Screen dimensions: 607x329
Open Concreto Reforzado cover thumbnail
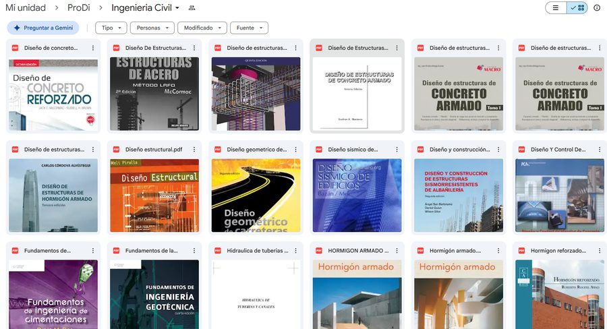point(53,94)
